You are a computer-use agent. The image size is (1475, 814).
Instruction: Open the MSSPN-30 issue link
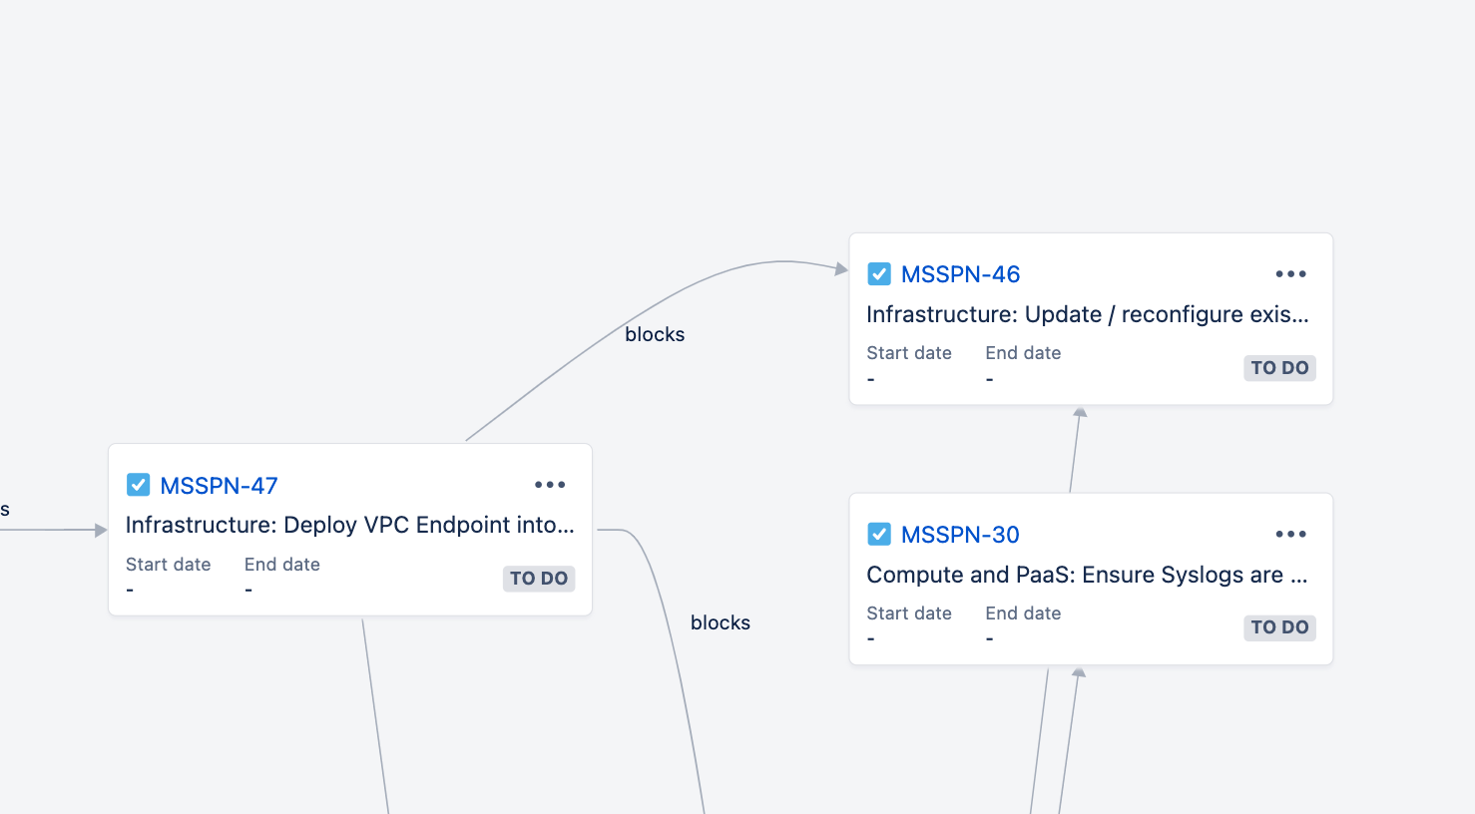(960, 535)
